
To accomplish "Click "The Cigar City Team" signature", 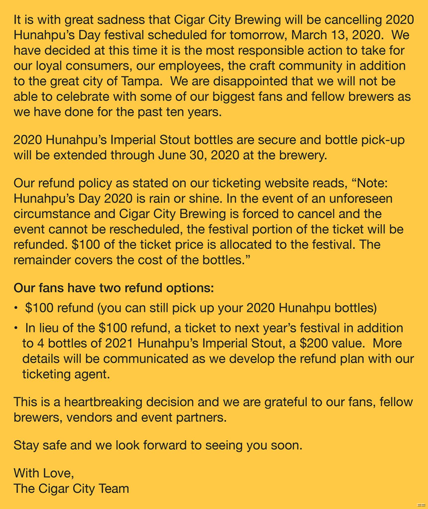I will [x=72, y=488].
